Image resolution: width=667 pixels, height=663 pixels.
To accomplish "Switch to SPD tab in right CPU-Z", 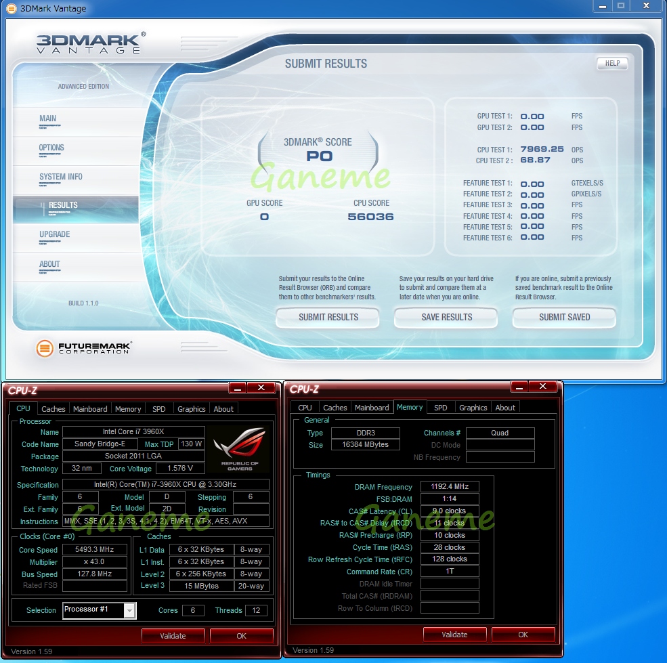I will click(x=441, y=408).
